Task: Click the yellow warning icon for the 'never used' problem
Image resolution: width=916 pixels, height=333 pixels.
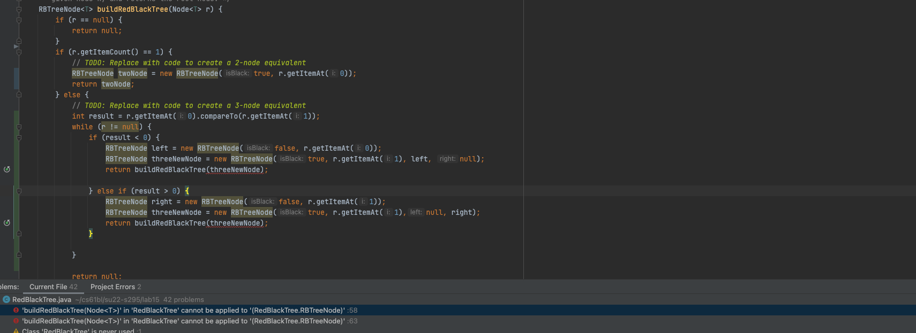Action: coord(16,330)
